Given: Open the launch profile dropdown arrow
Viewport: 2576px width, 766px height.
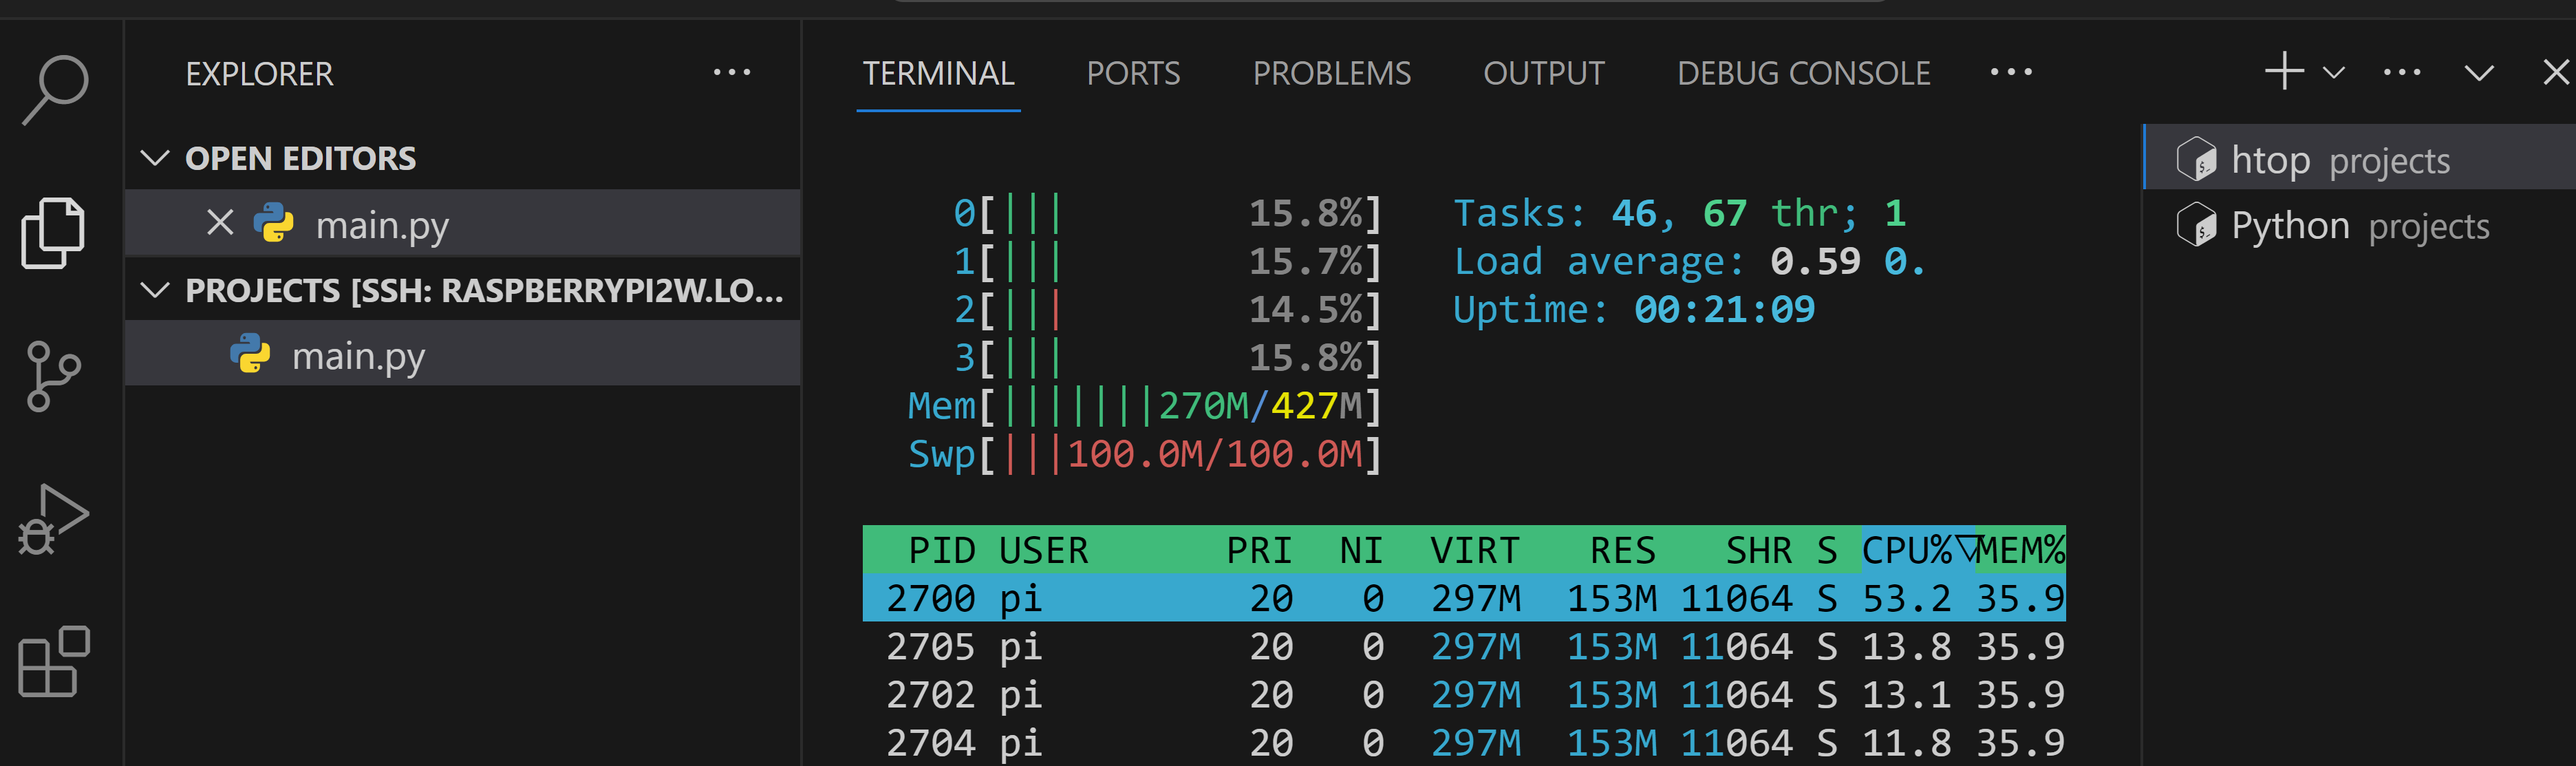Looking at the screenshot, I should click(2333, 73).
